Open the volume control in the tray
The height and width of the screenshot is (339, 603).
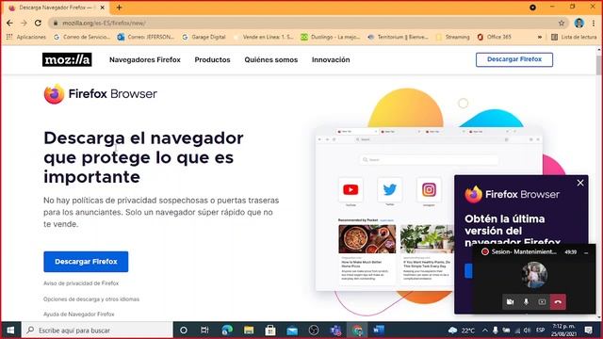tap(528, 331)
